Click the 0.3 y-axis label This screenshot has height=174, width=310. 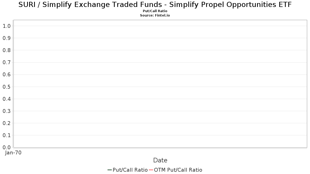[6, 111]
